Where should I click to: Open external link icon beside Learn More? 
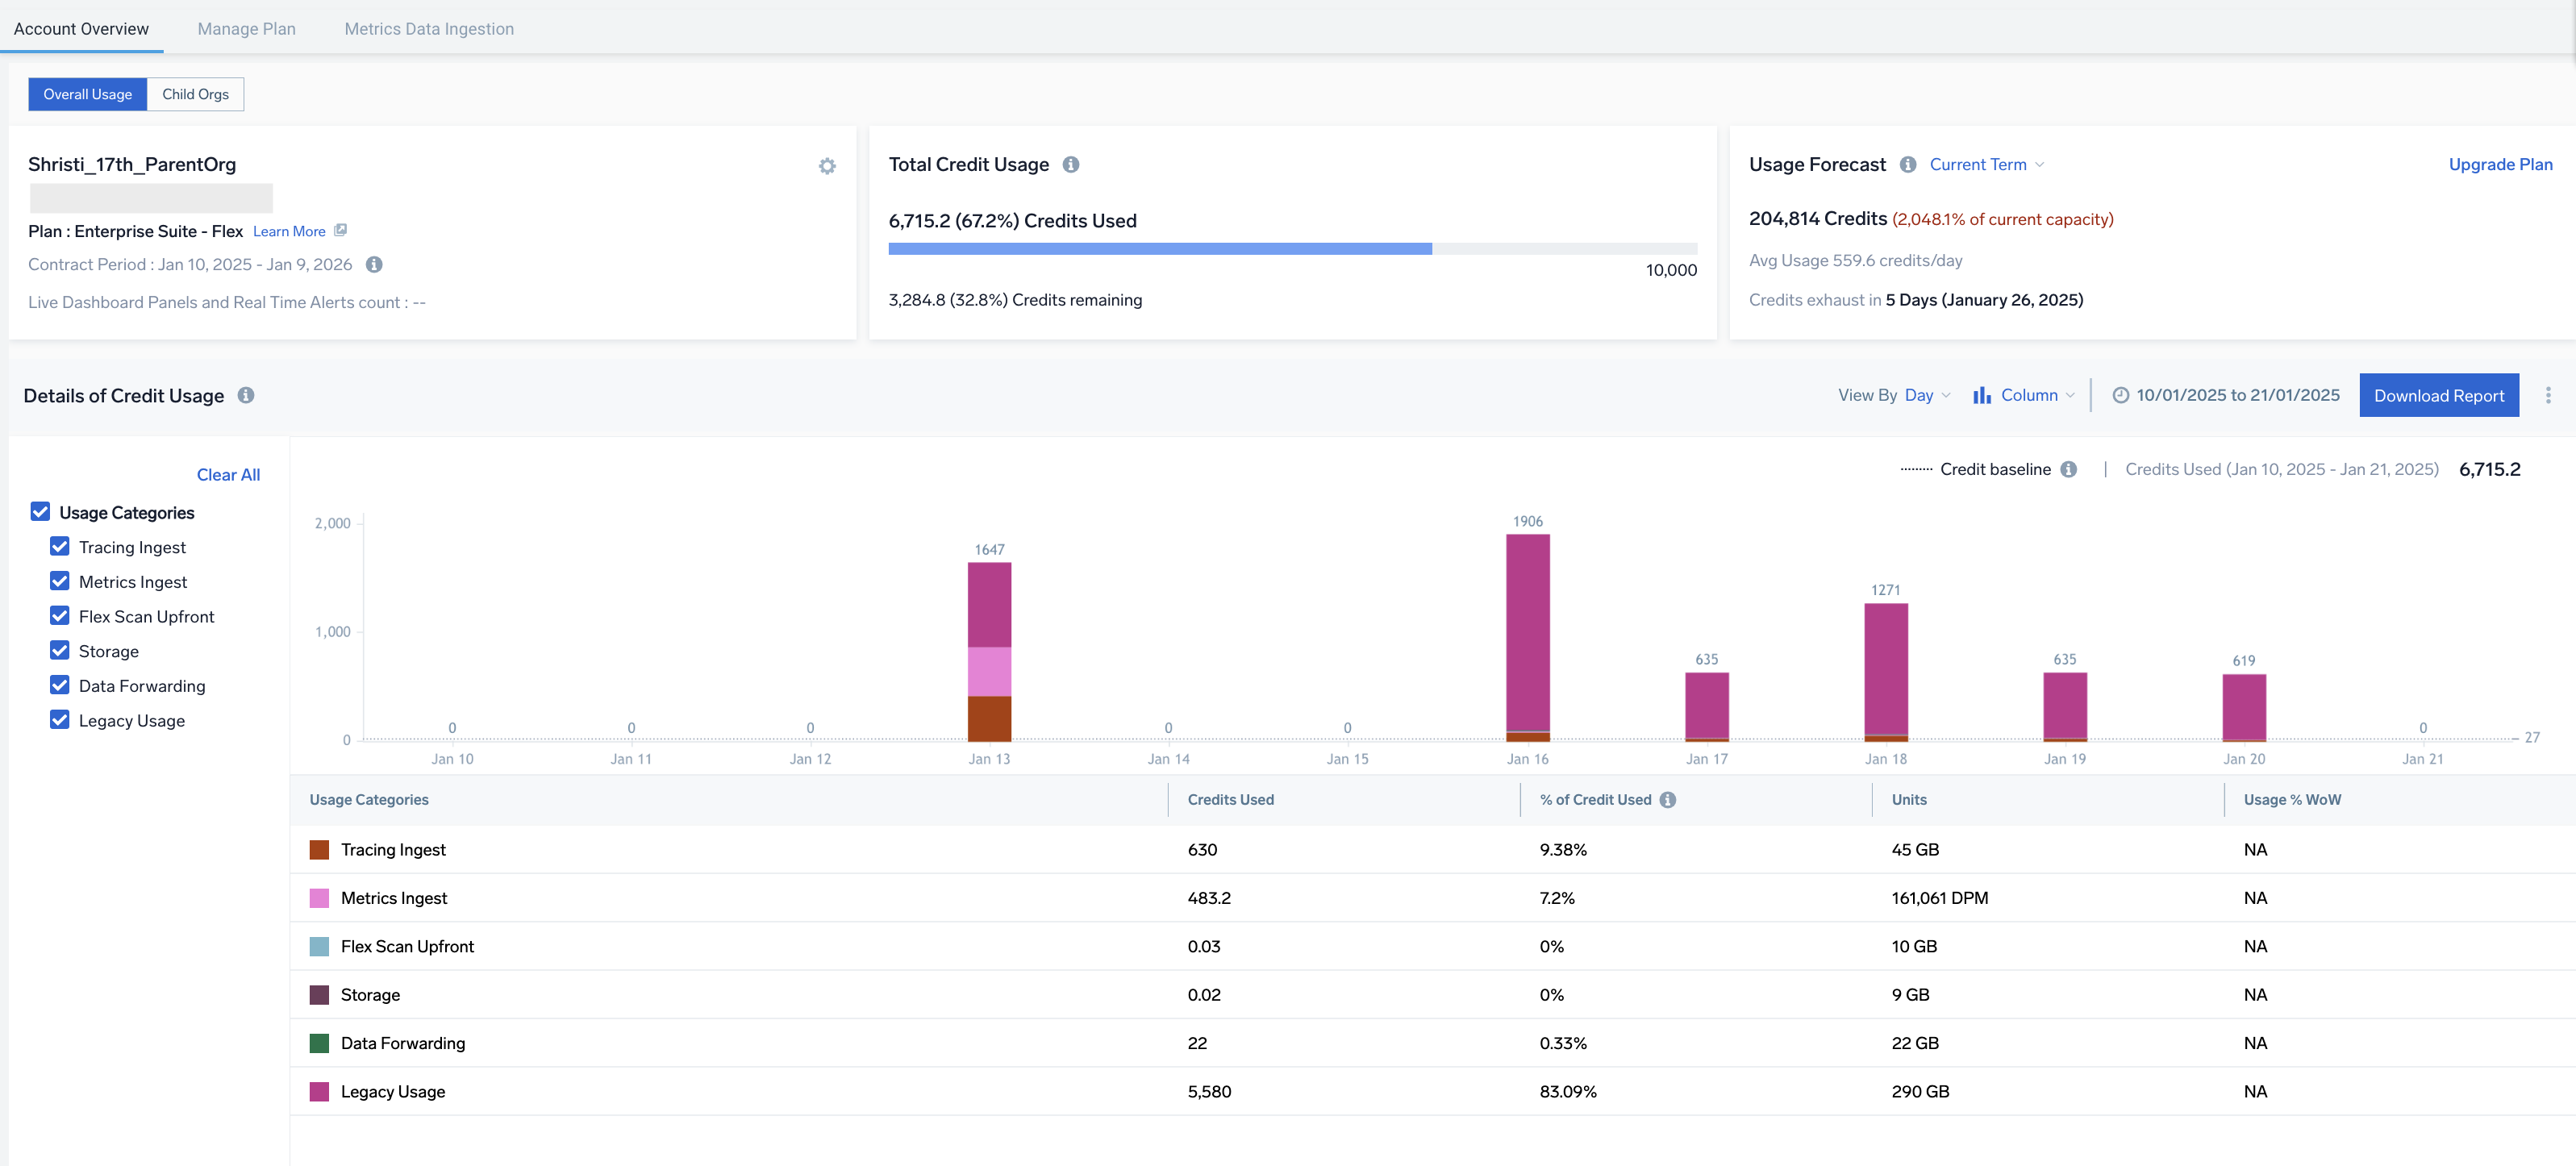tap(340, 231)
